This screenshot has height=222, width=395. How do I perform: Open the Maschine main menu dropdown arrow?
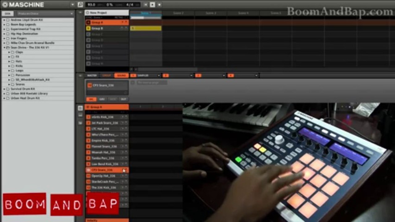pyautogui.click(x=73, y=5)
